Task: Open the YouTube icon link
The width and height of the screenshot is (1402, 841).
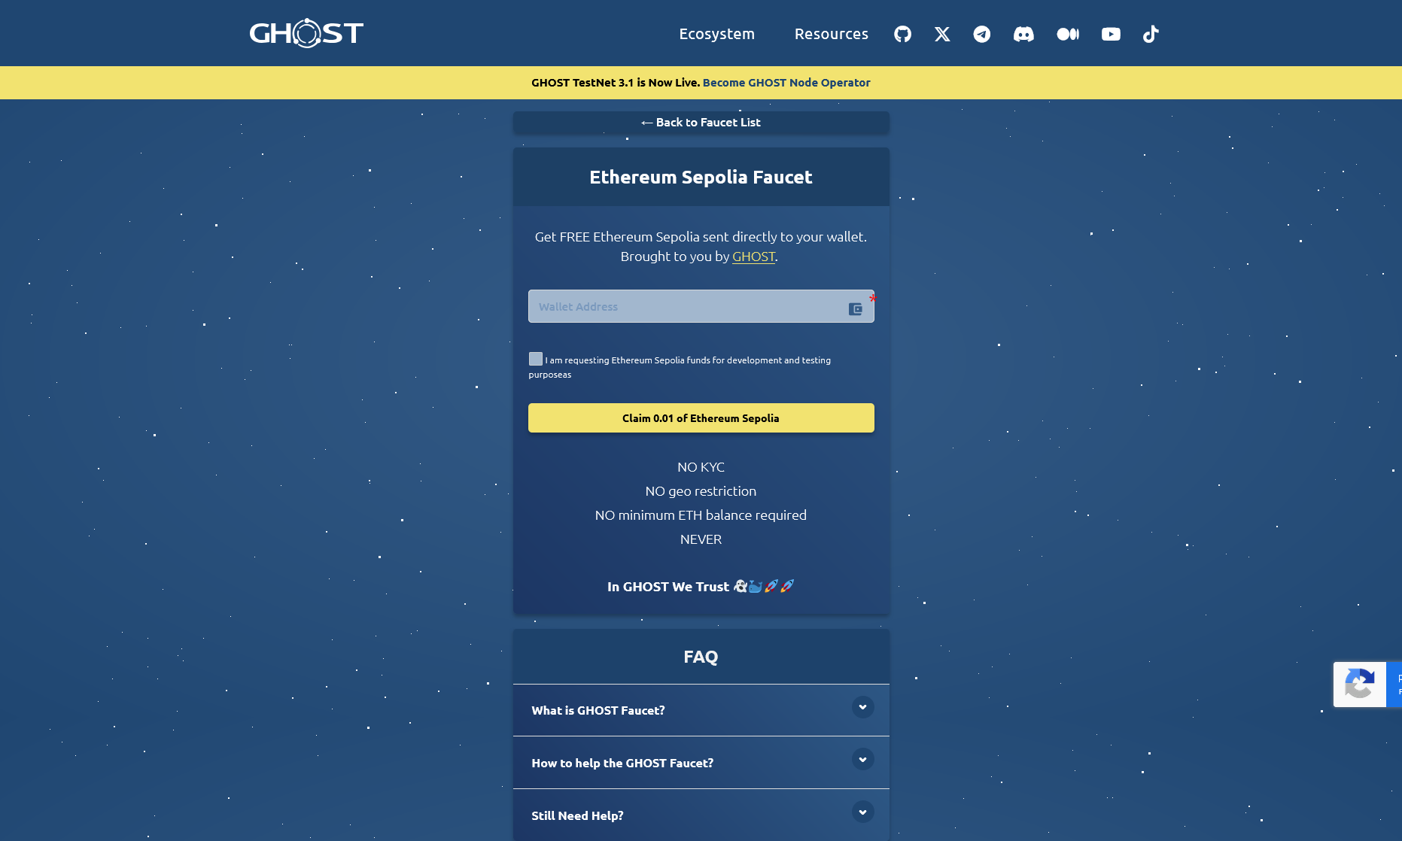Action: click(1111, 34)
